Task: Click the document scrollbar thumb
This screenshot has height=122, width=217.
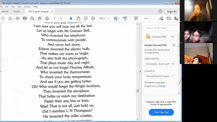Action: (137, 91)
